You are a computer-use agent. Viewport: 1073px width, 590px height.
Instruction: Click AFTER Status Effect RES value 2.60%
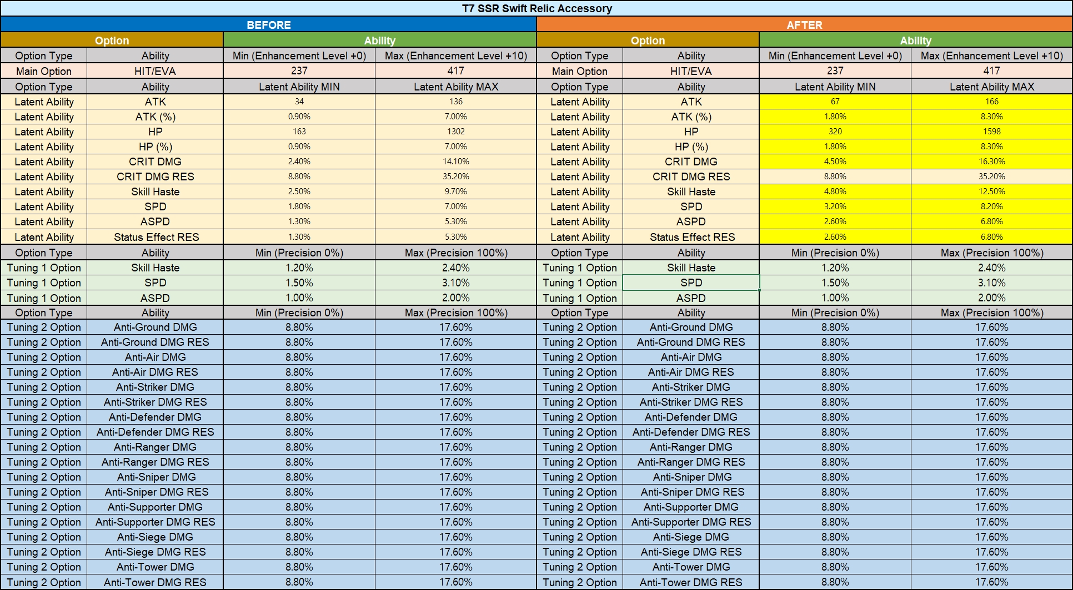click(x=835, y=237)
